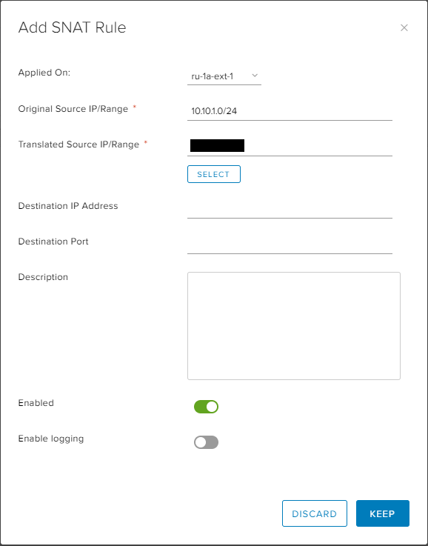Open the ru-1a-ext-1 interface selector
This screenshot has width=428, height=546.
[224, 76]
